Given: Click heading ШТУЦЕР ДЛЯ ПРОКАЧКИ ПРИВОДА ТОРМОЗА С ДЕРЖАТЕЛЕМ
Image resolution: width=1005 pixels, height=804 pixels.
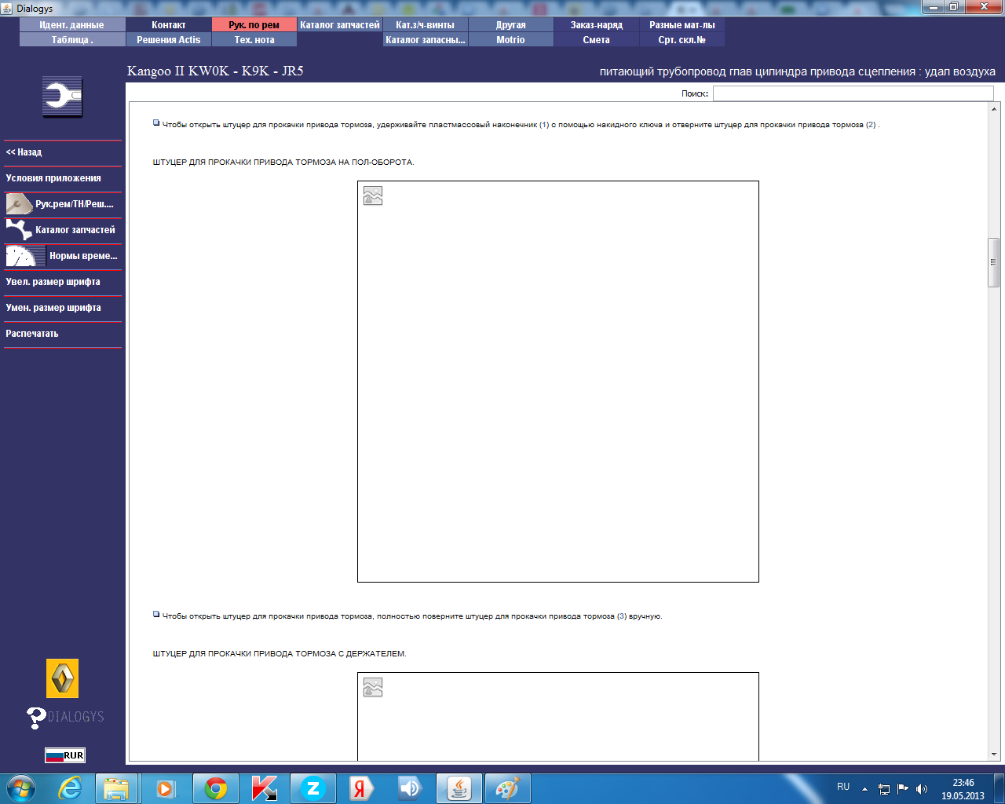Looking at the screenshot, I should [280, 654].
